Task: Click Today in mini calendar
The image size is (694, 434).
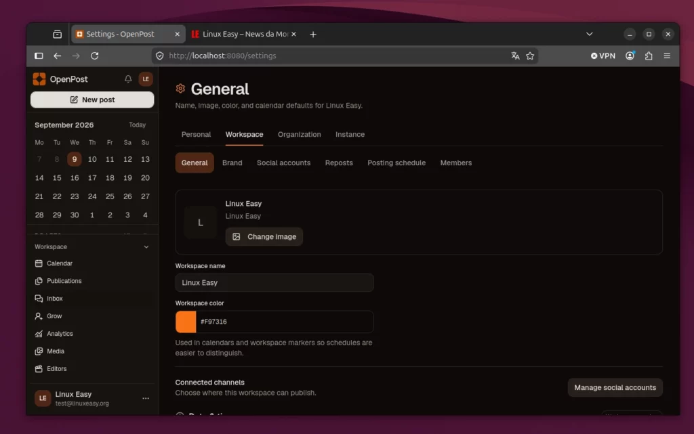Action: pos(137,125)
